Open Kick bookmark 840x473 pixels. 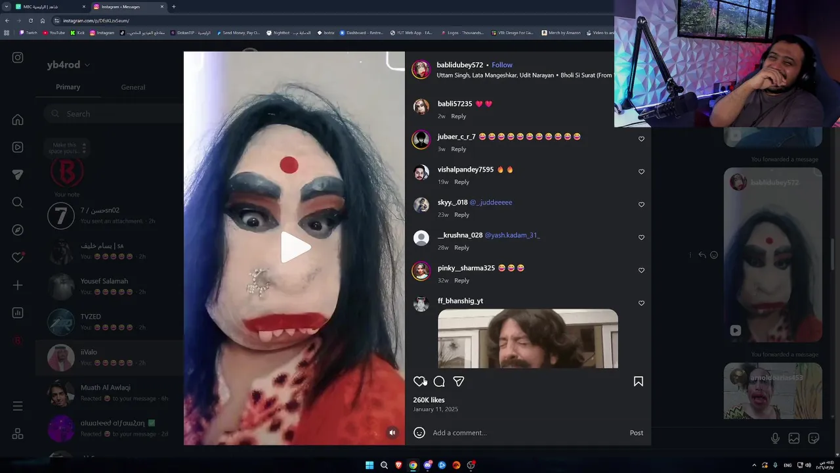pyautogui.click(x=78, y=33)
